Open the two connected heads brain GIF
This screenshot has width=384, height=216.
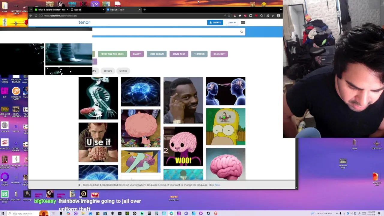[226, 91]
